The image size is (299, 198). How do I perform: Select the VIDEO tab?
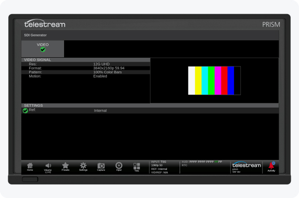tap(43, 49)
